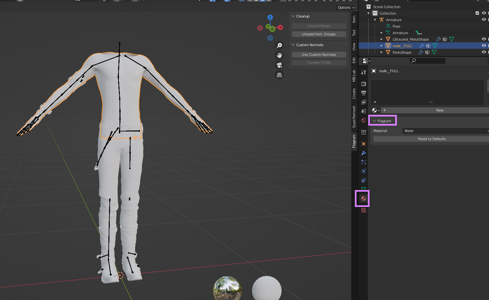Open the World properties globe tab
This screenshot has width=489, height=300.
[x=364, y=120]
